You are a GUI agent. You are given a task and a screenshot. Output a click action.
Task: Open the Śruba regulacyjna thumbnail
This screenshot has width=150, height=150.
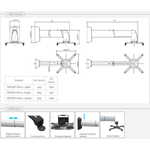pyautogui.click(x=37, y=125)
